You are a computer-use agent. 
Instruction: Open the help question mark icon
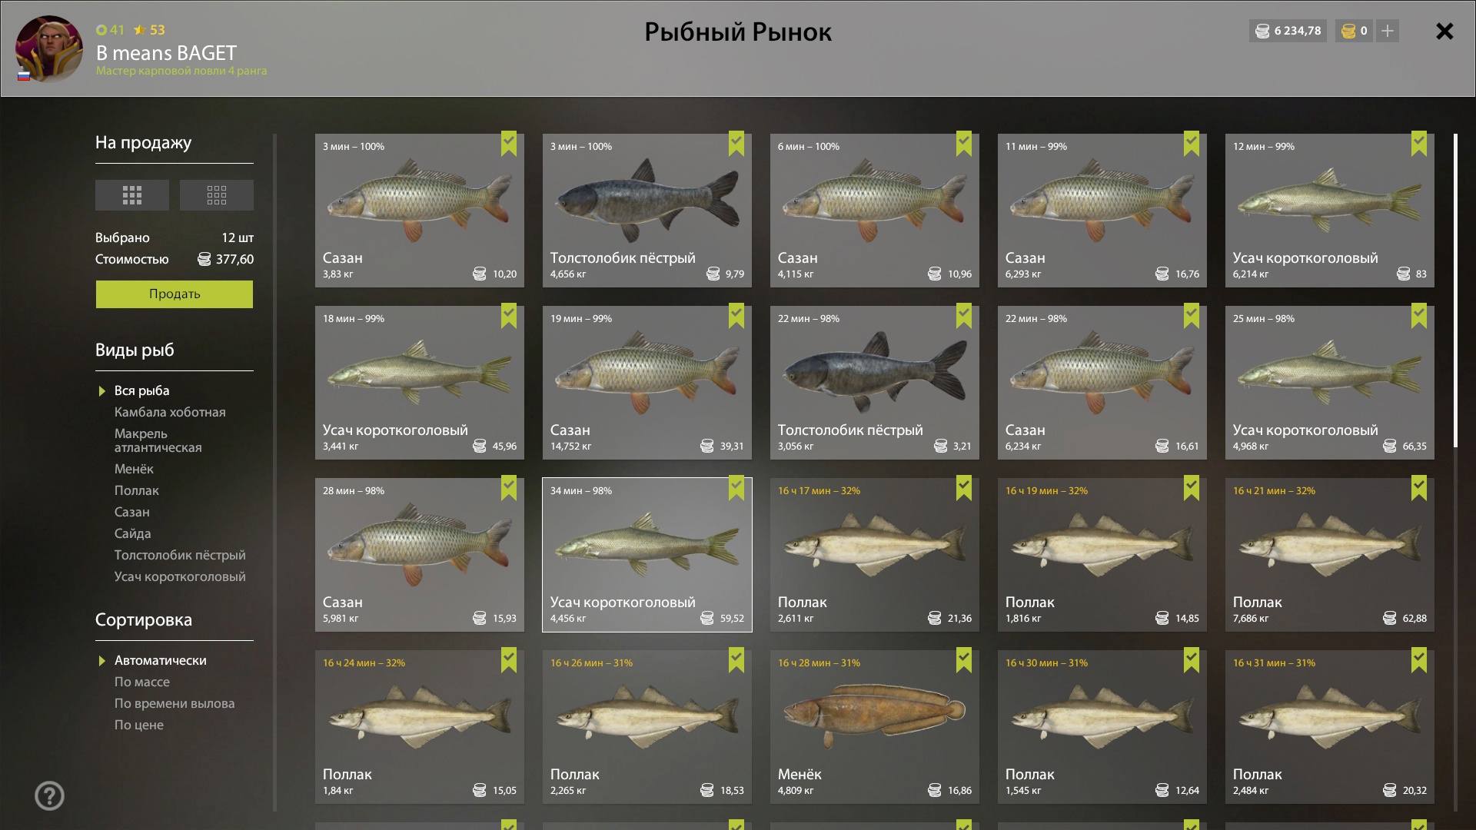[50, 795]
